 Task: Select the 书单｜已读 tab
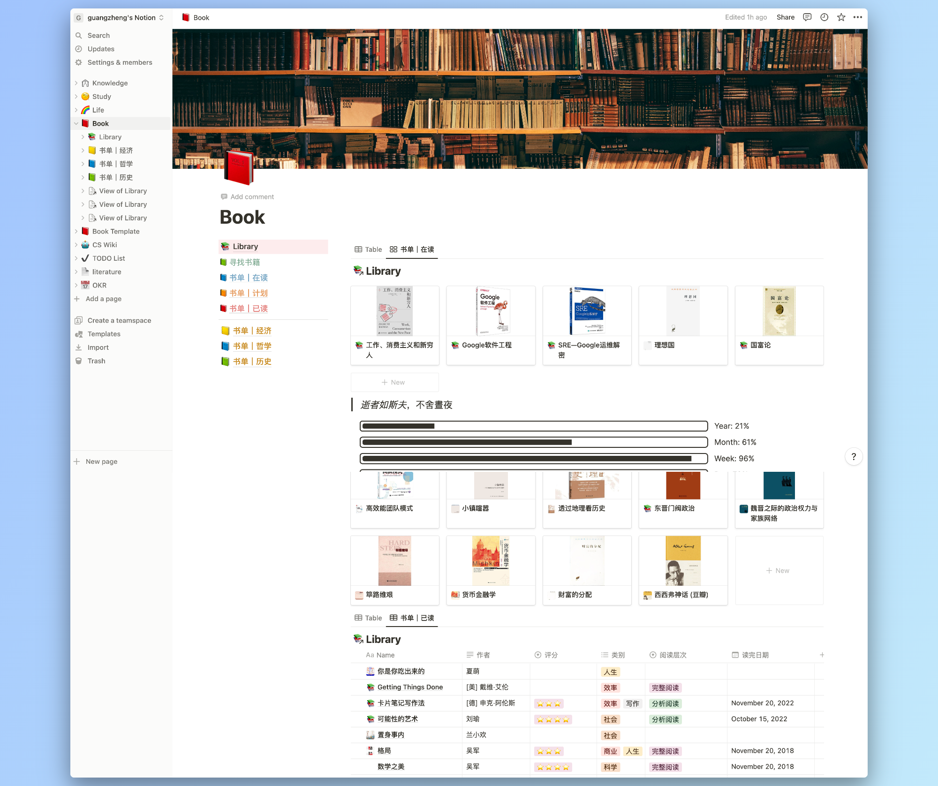click(412, 618)
